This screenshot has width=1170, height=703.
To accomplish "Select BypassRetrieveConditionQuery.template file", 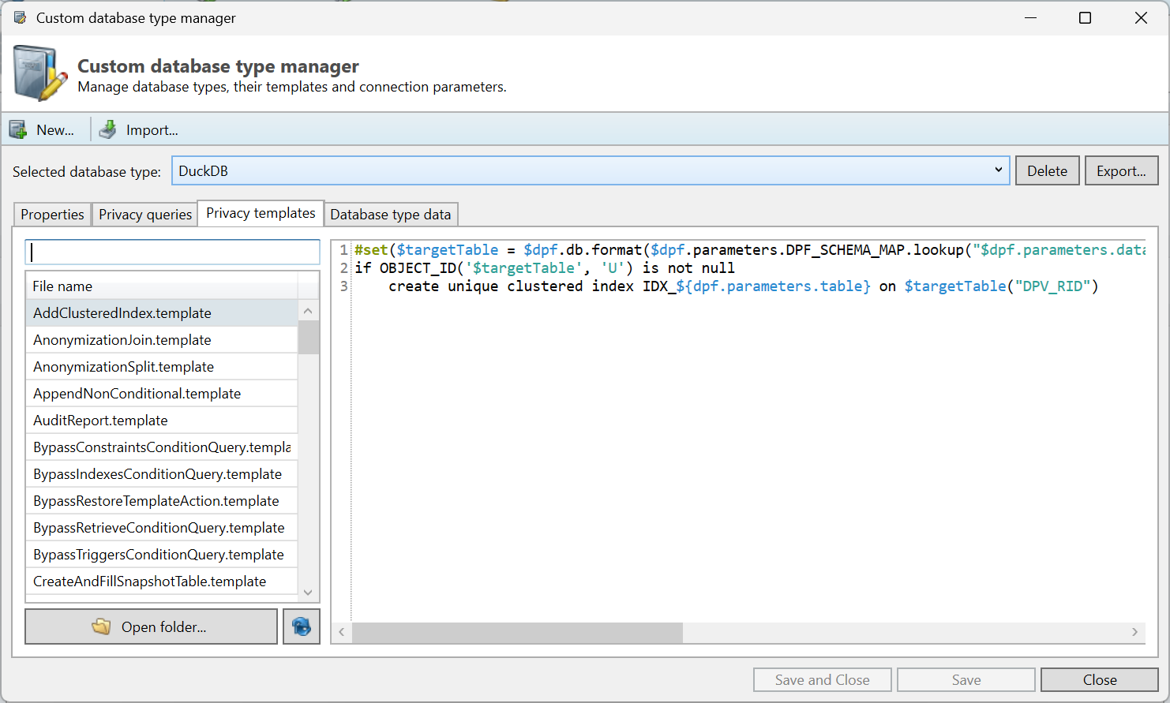I will tap(162, 528).
